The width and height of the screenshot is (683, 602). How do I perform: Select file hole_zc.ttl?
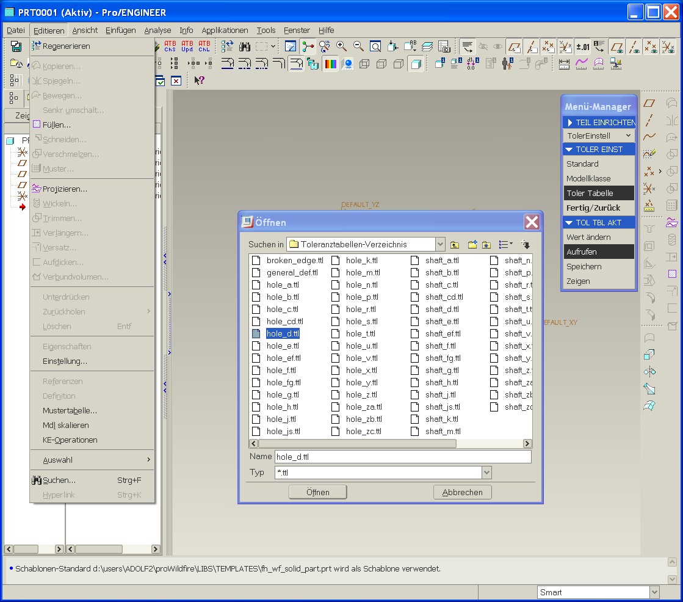[364, 431]
